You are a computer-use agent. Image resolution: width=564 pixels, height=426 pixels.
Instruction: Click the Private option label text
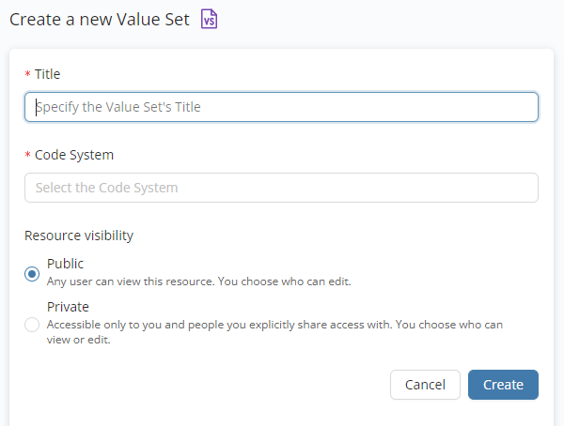[x=69, y=306]
